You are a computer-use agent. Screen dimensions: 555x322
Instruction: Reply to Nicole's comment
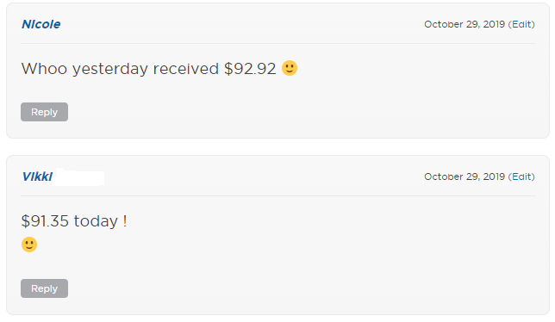pos(44,112)
